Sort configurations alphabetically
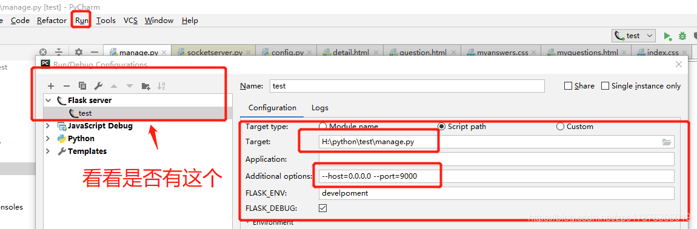Screen dimensions: 697x229 [161, 86]
